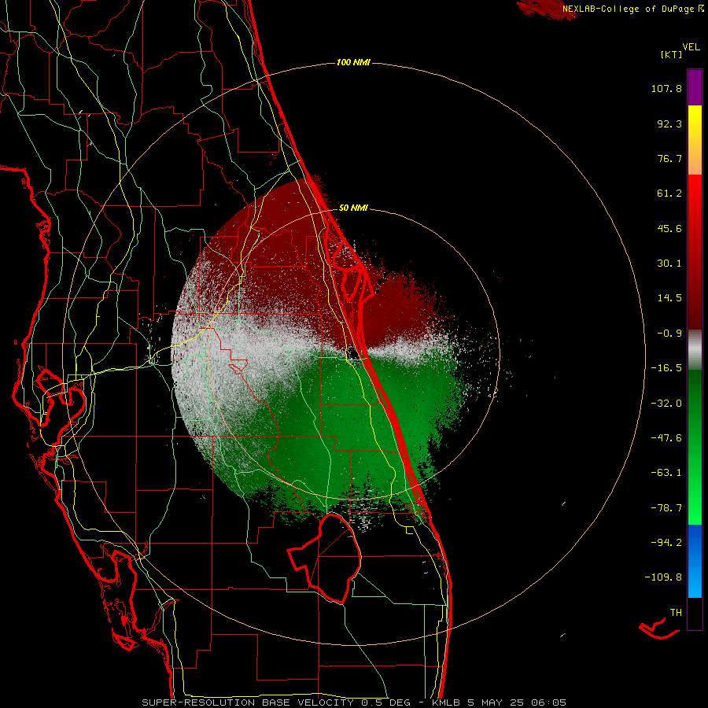Click the gray zero-velocity color bar segment

point(695,350)
